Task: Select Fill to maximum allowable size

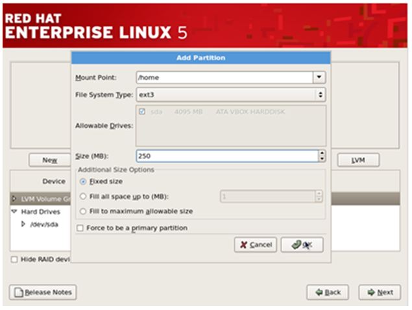Action: (x=83, y=211)
